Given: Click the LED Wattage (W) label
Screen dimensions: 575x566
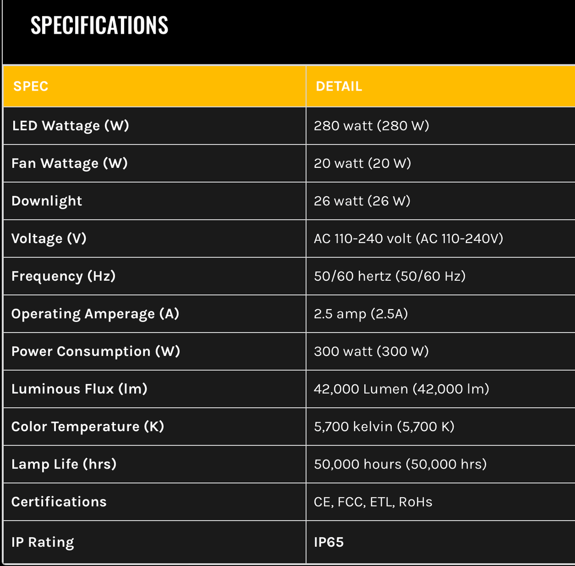Looking at the screenshot, I should (70, 126).
